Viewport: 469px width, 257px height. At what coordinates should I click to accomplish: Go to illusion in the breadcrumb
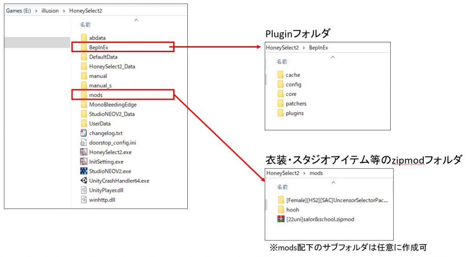click(x=50, y=11)
